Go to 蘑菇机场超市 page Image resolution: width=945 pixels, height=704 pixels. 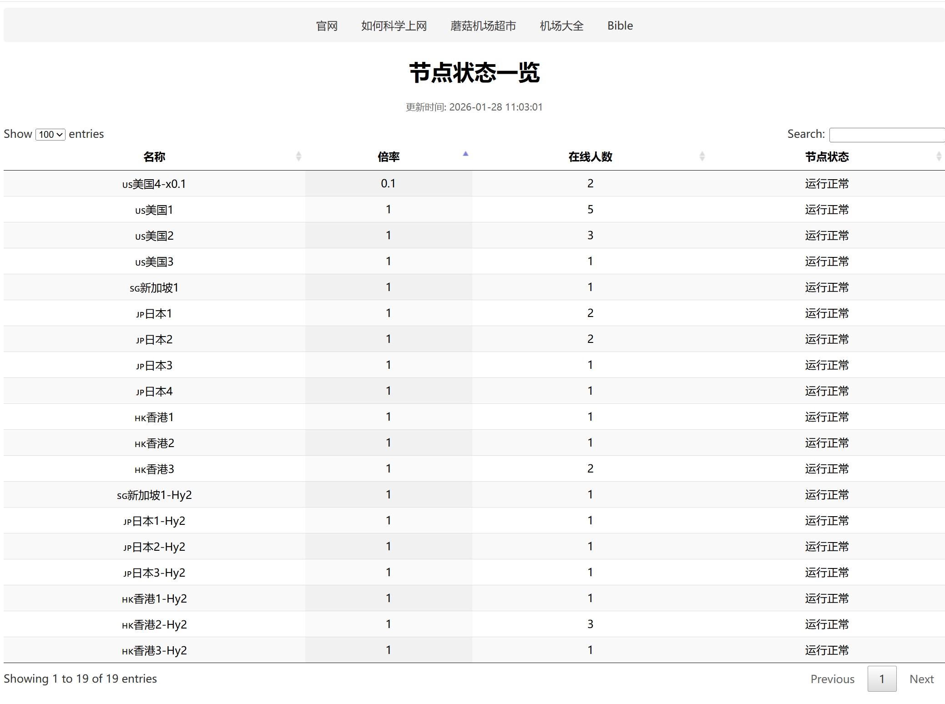coord(483,26)
